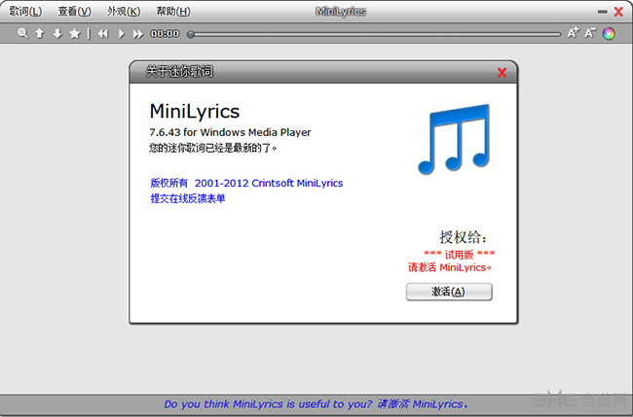Close the 关于迷你歌词 about dialog
Viewport: 633px width, 417px height.
pos(502,73)
